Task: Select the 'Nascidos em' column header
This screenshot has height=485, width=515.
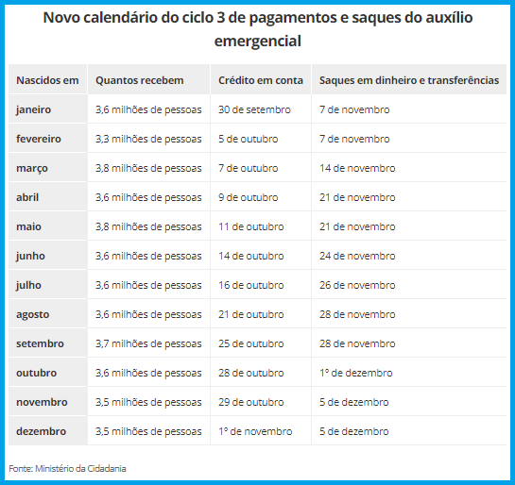Action: point(47,80)
